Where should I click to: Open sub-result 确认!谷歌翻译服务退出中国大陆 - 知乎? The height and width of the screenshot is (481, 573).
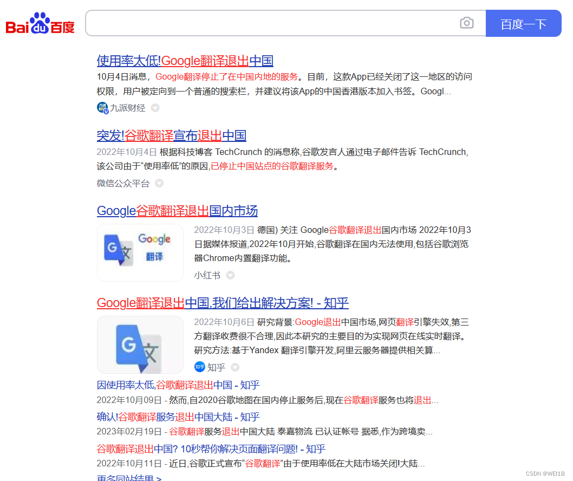pos(178,417)
